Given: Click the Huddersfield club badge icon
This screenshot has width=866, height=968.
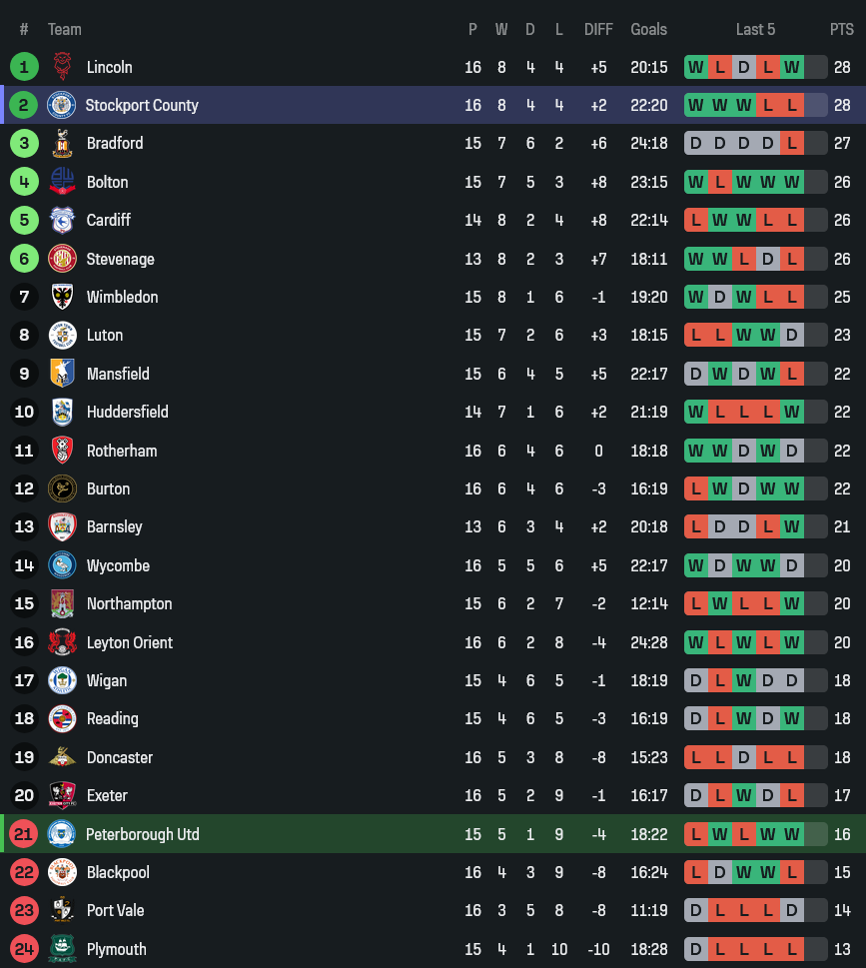Looking at the screenshot, I should pos(62,412).
